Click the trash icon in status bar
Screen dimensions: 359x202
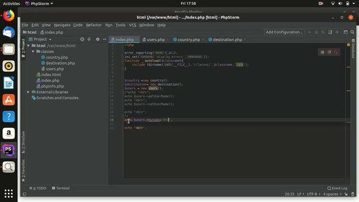click(x=353, y=194)
